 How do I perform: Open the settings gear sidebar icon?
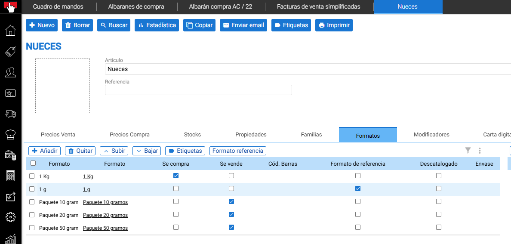pyautogui.click(x=10, y=216)
